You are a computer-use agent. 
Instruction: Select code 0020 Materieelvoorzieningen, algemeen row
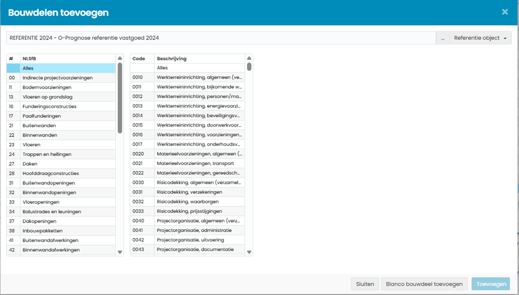187,154
